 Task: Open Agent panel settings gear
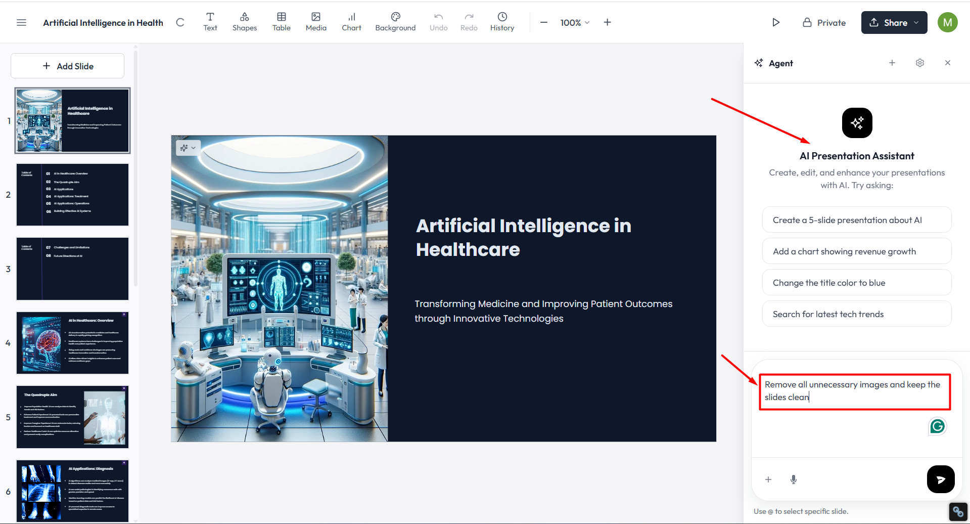[920, 63]
